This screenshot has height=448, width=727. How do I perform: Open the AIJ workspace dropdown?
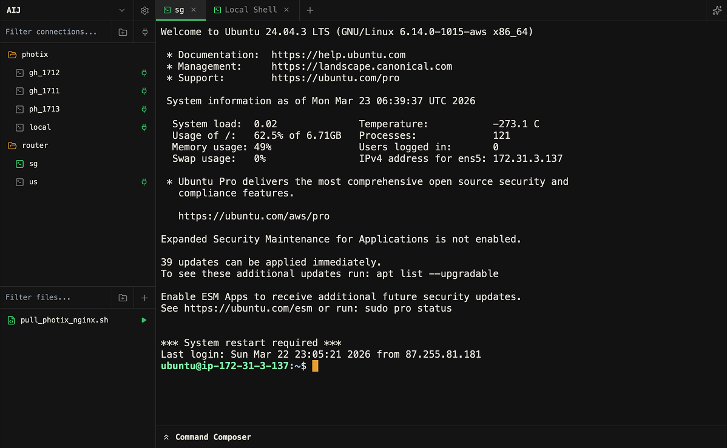tap(121, 10)
